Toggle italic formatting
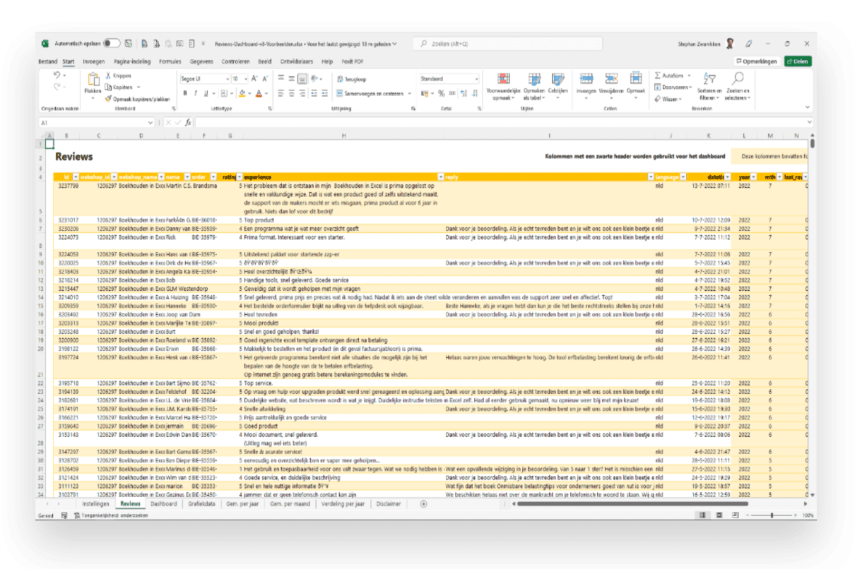The width and height of the screenshot is (855, 569). (195, 93)
